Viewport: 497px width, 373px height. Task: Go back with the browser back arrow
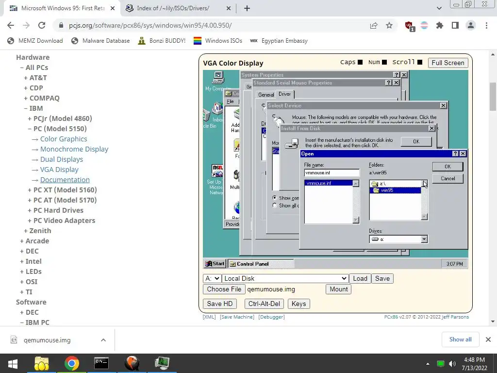coord(11,25)
